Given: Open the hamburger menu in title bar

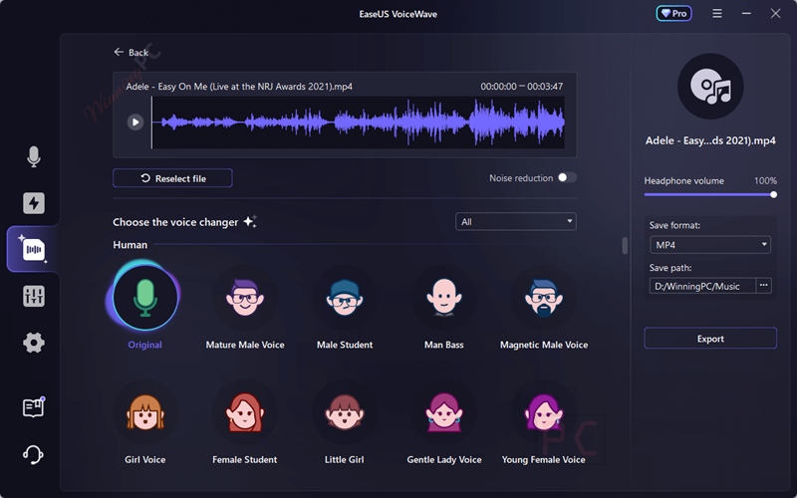Looking at the screenshot, I should tap(717, 14).
